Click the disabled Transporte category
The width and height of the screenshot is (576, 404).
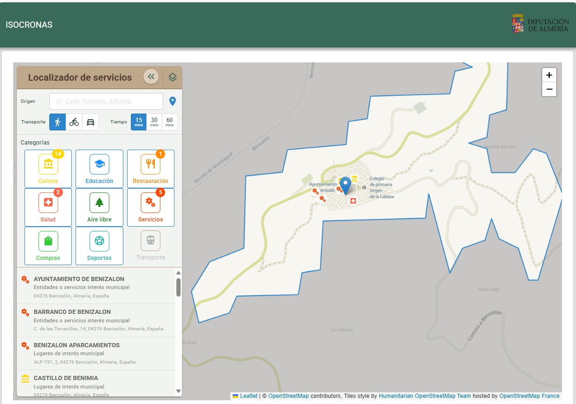coord(151,246)
